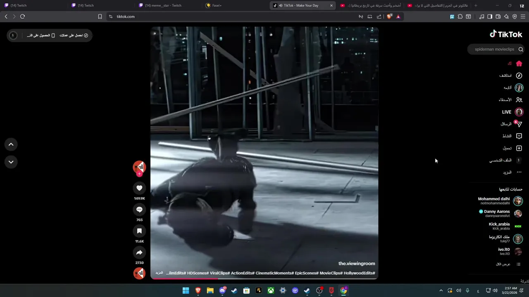This screenshot has width=529, height=297.
Task: Open the tulq77 followed account
Action: pos(506,239)
